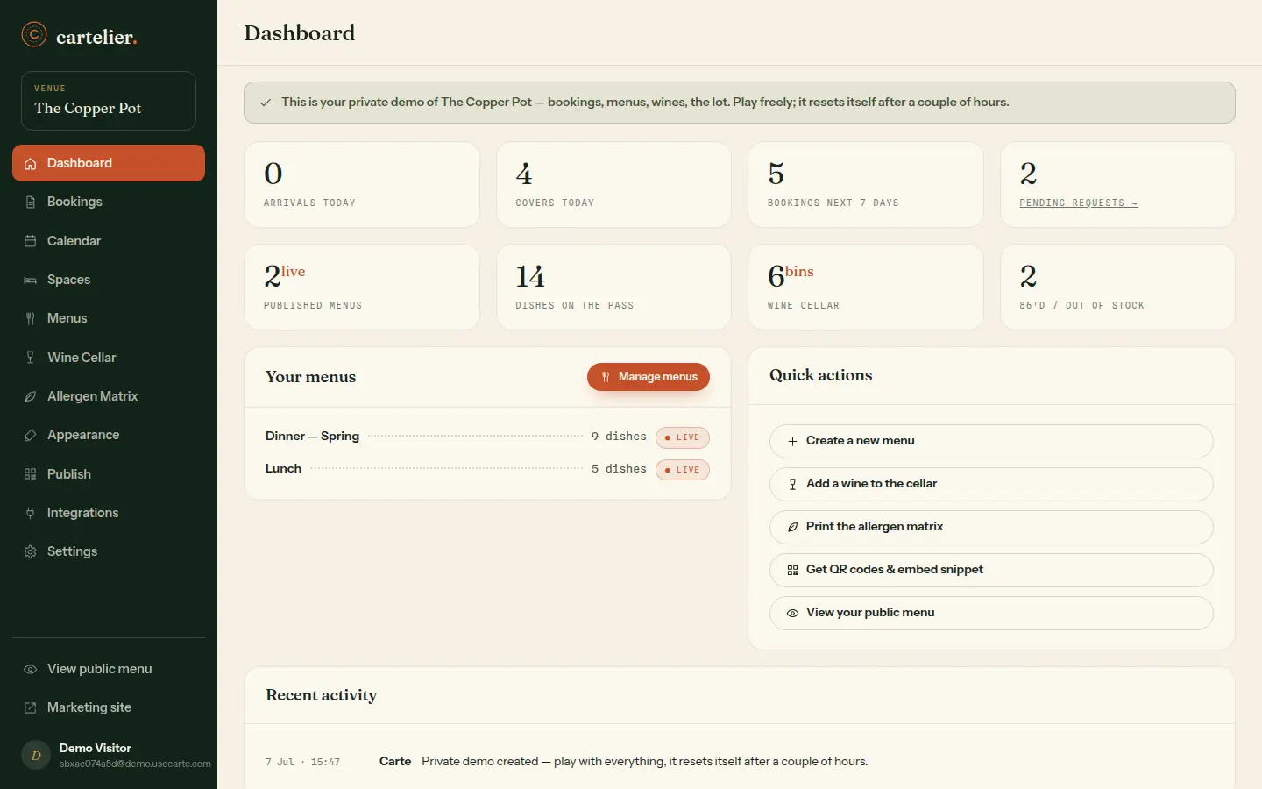Click the Appearance brush icon
This screenshot has height=789, width=1262.
(x=31, y=436)
